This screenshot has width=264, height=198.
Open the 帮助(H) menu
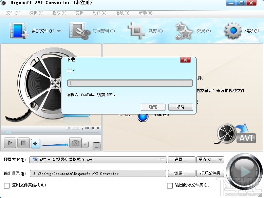(x=146, y=13)
